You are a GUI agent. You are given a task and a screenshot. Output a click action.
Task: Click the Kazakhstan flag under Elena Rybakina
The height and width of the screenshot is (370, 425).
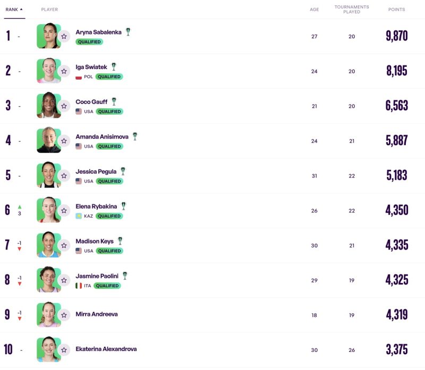click(79, 216)
